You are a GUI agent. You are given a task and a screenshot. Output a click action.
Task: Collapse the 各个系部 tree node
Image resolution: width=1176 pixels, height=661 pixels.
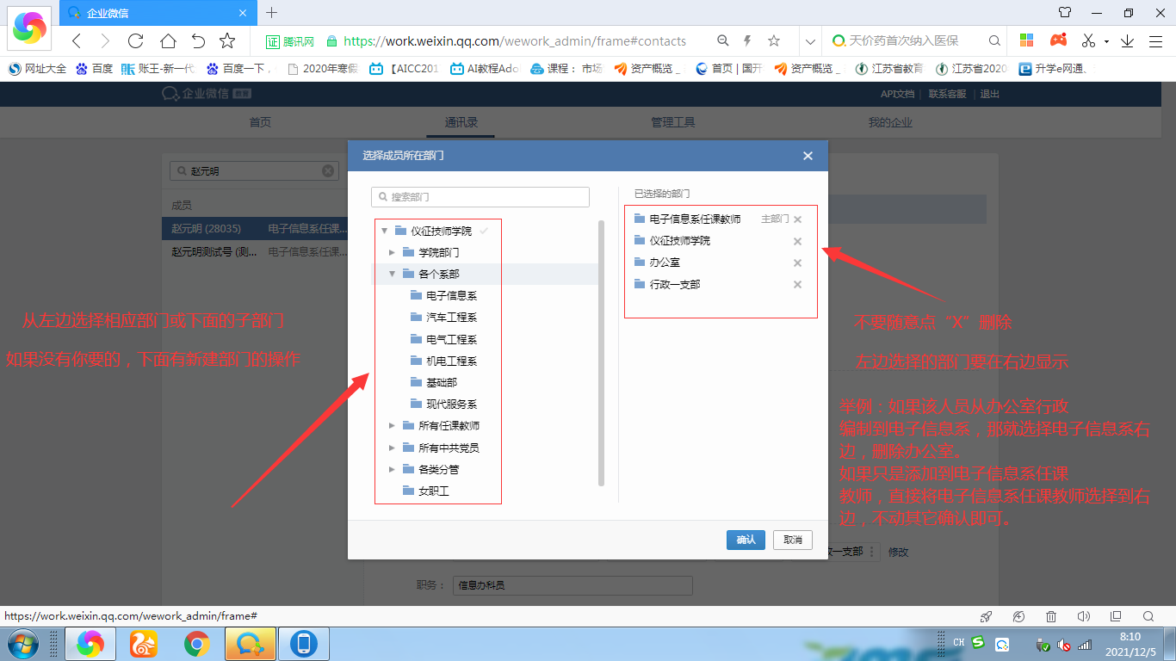(392, 274)
